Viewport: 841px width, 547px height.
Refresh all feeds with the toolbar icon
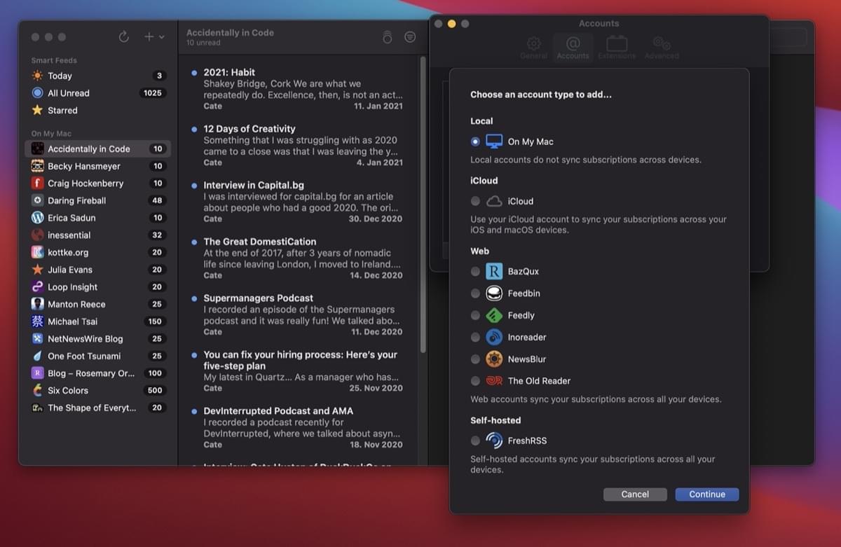coord(124,36)
